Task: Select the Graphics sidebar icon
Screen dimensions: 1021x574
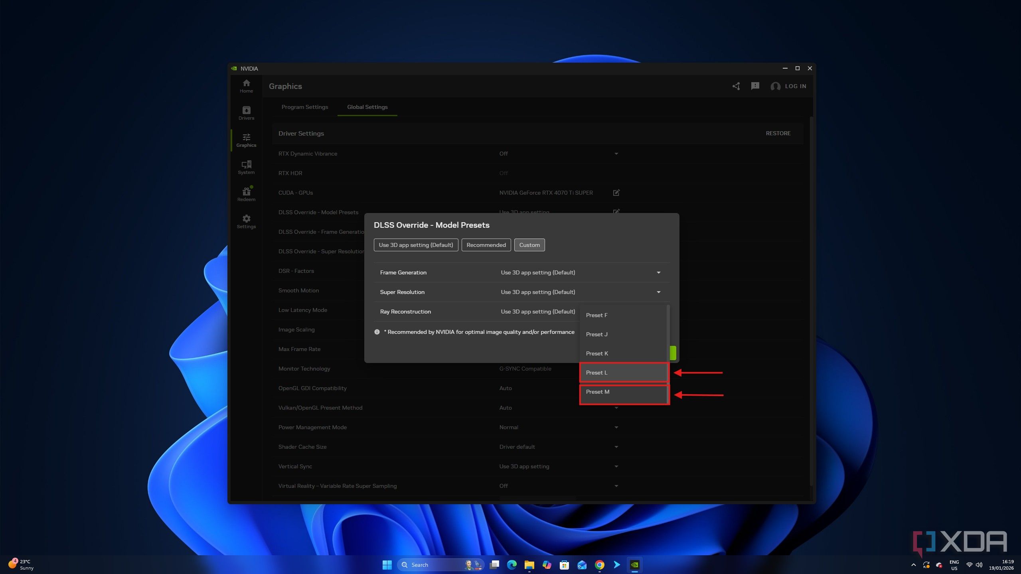Action: 246,140
